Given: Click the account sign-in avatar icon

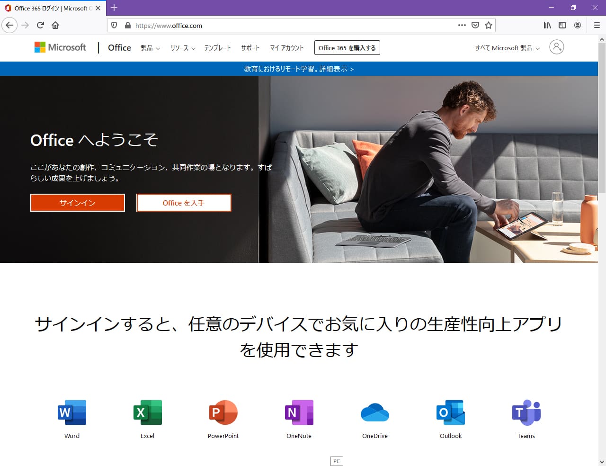Looking at the screenshot, I should click(557, 47).
